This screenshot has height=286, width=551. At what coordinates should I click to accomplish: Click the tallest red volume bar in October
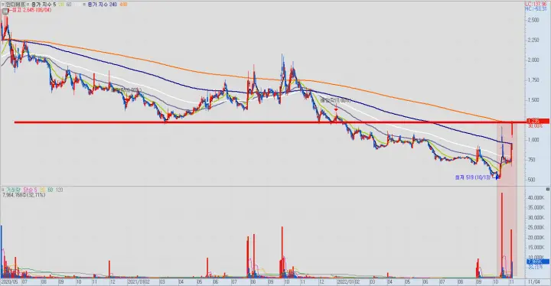coord(502,235)
